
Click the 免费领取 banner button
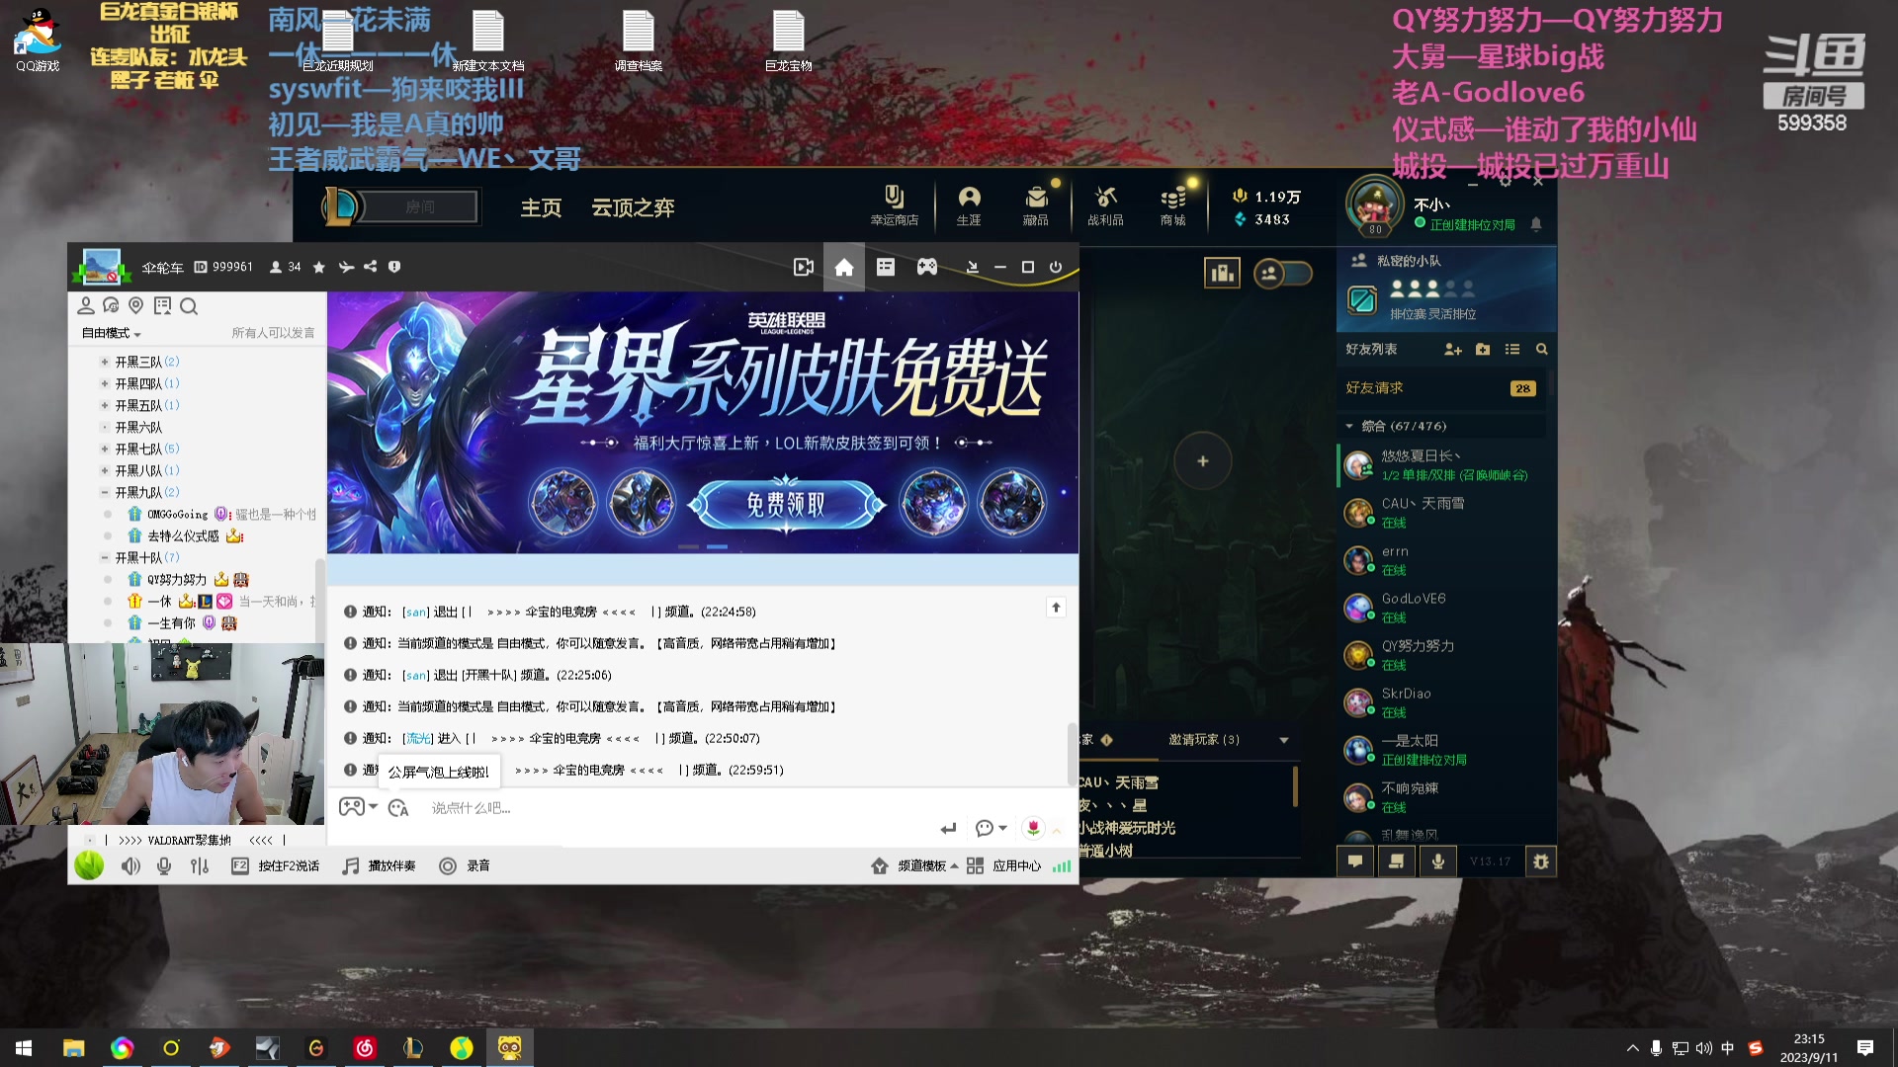pos(785,506)
